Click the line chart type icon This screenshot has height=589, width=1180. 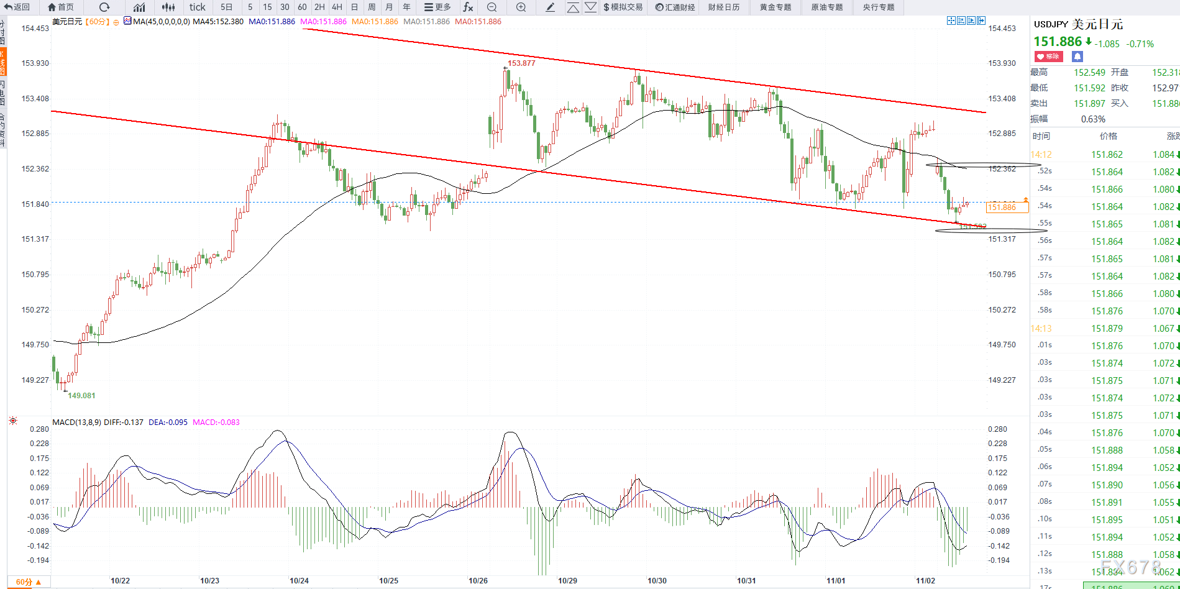point(139,7)
